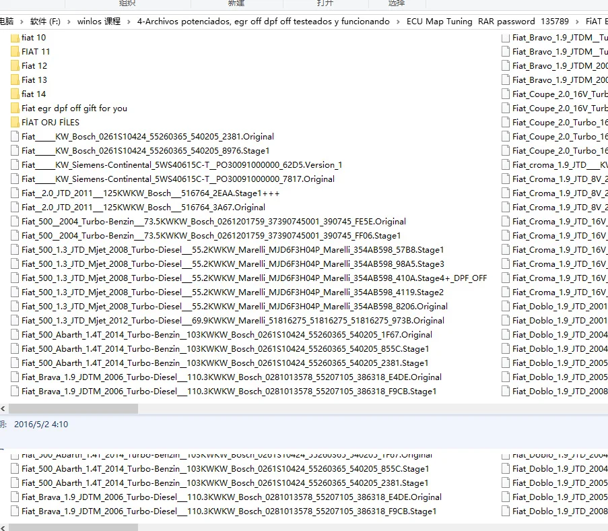This screenshot has width=608, height=531.
Task: Click file icon of the 2EAA.Stage1+++ file
Action: click(x=15, y=193)
